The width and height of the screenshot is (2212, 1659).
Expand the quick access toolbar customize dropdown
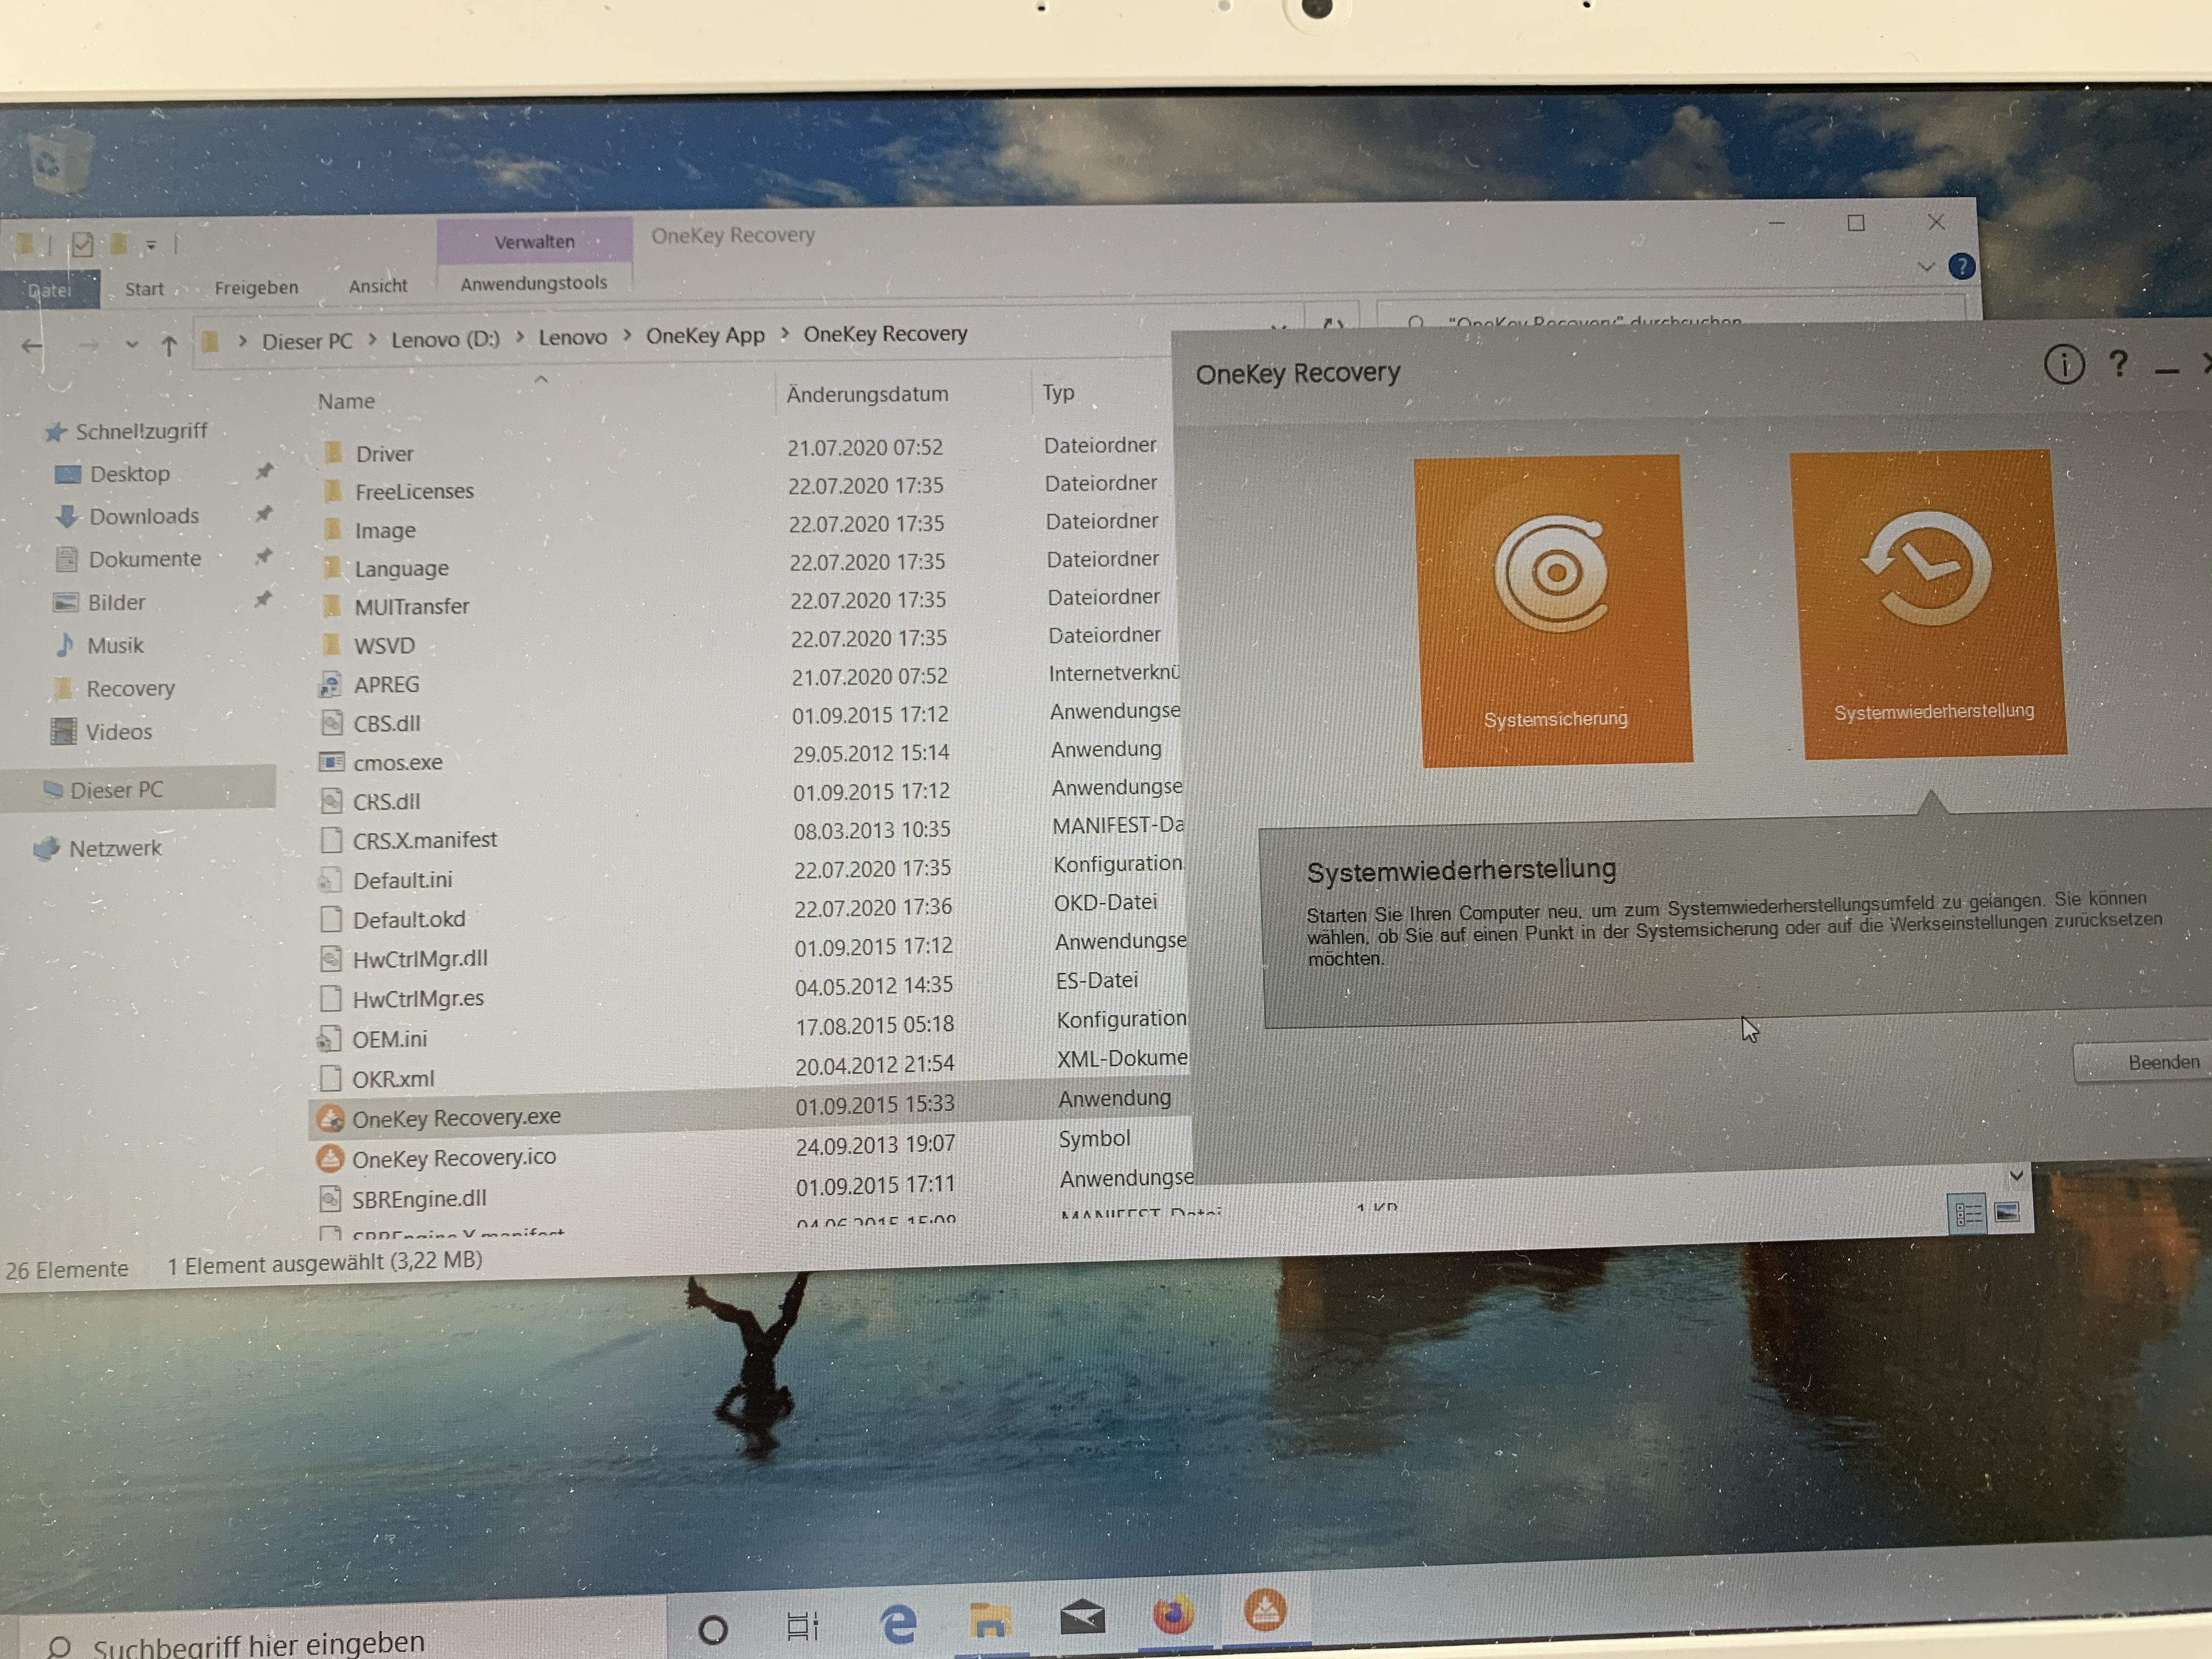151,245
